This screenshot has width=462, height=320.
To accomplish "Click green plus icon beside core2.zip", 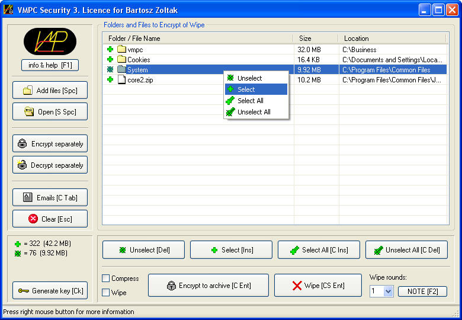I will (x=110, y=79).
